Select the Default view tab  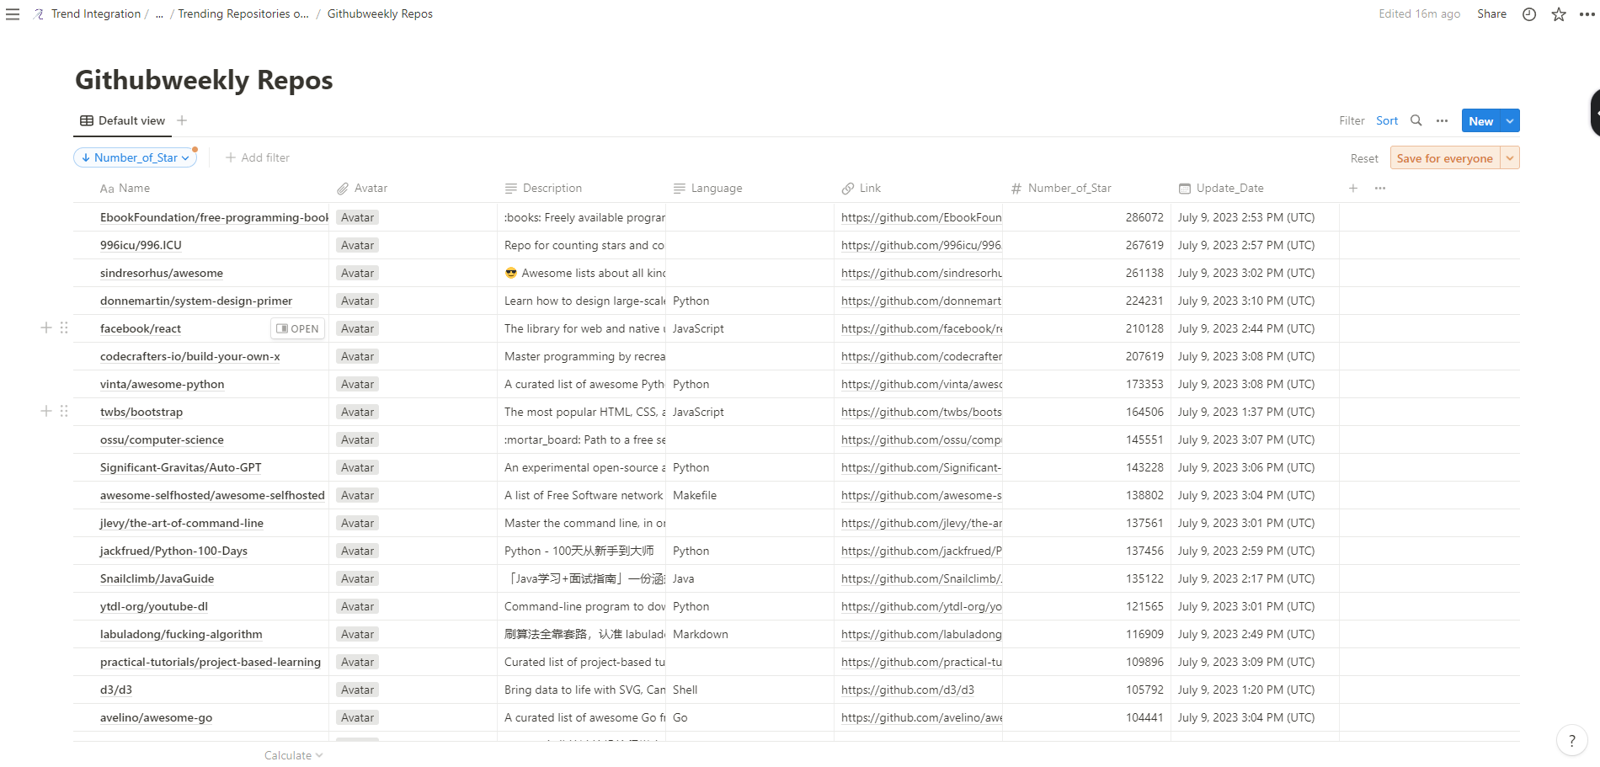click(x=123, y=120)
